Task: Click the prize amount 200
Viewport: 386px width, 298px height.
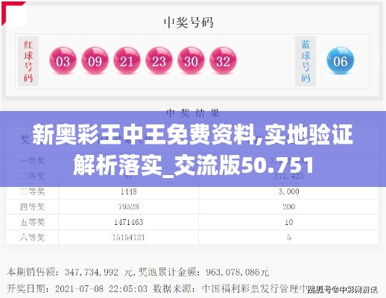Action: [x=289, y=206]
